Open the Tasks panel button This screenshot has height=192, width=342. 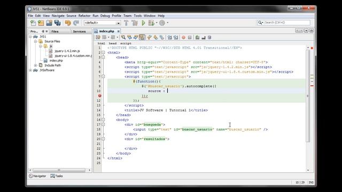(x=57, y=176)
